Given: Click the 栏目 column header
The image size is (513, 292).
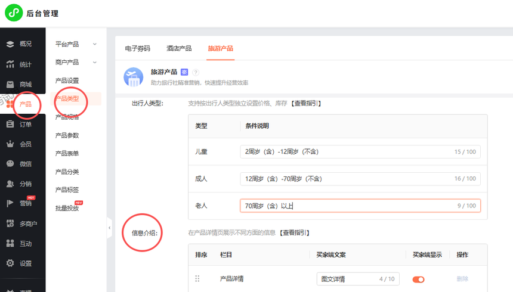Looking at the screenshot, I should point(226,254).
